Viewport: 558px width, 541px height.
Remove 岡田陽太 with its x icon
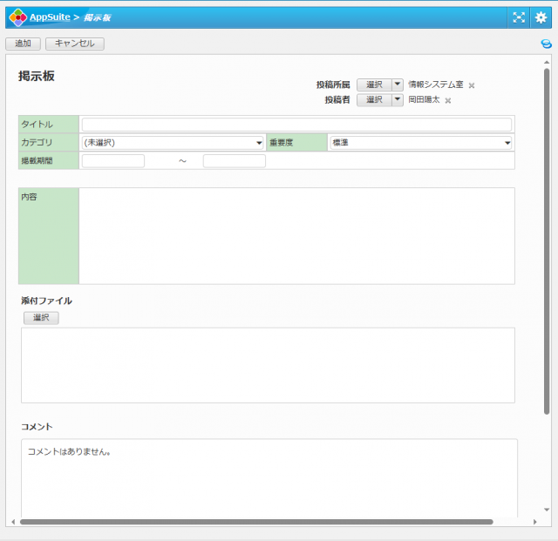click(x=448, y=101)
